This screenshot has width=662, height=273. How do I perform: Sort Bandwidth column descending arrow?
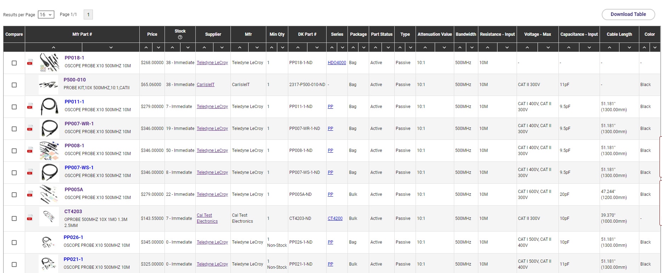click(472, 47)
